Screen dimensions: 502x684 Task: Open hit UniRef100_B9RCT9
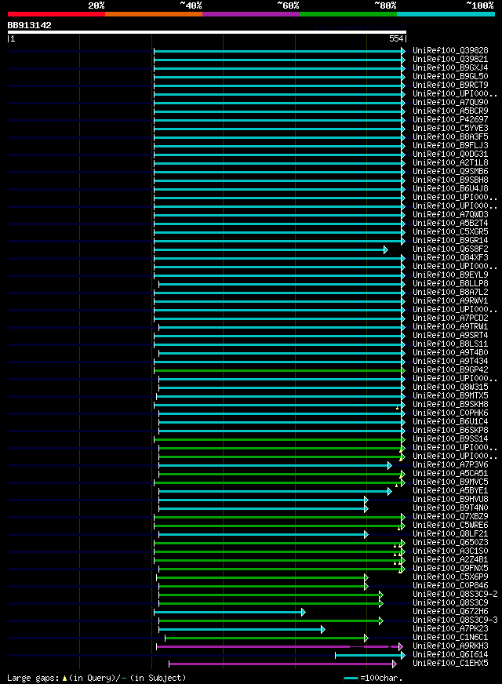coord(450,85)
